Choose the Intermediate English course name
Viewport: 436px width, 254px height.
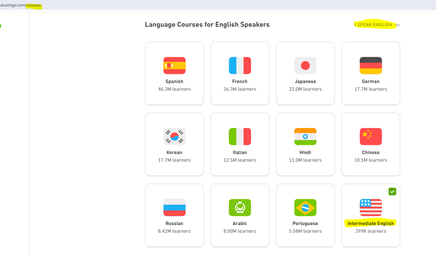(371, 224)
